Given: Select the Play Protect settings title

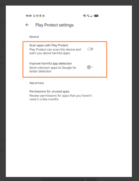Looking at the screenshot, I should 54,25.
